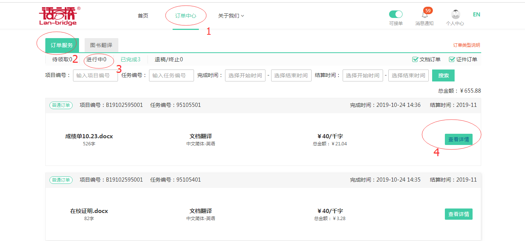Image resolution: width=525 pixels, height=241 pixels.
Task: Select the 订单服务 tab
Action: pos(62,45)
